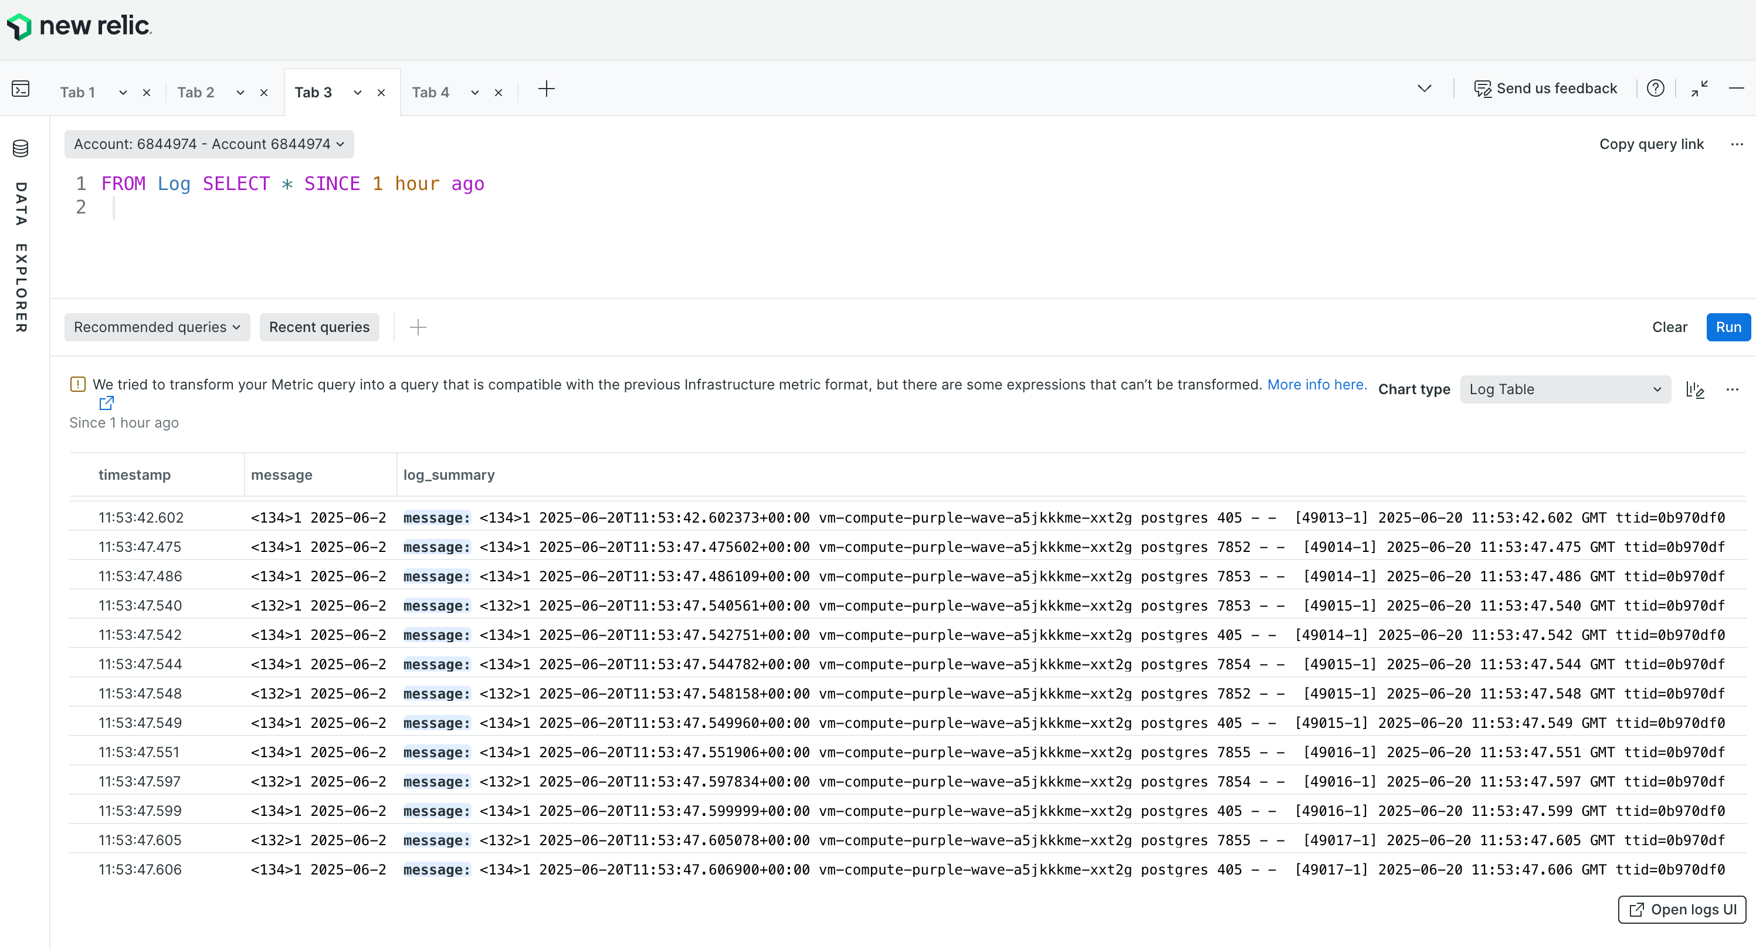Open the help question mark icon
Image resolution: width=1756 pixels, height=949 pixels.
(x=1656, y=88)
